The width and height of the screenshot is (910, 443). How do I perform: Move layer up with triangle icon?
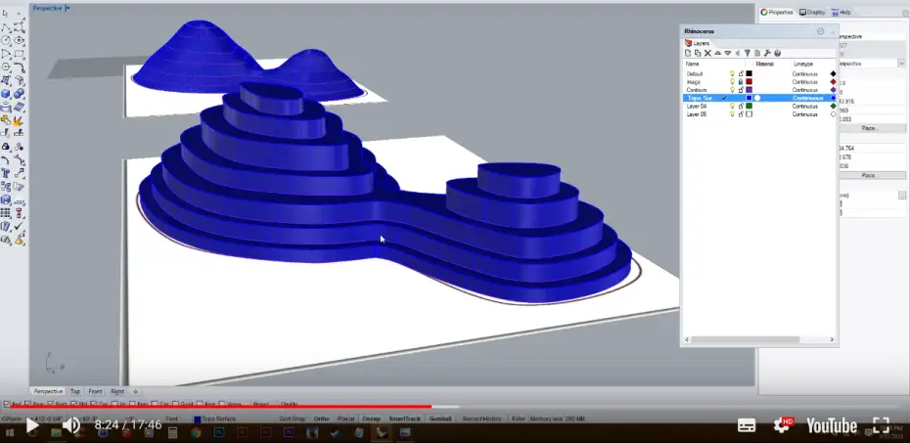pos(718,54)
